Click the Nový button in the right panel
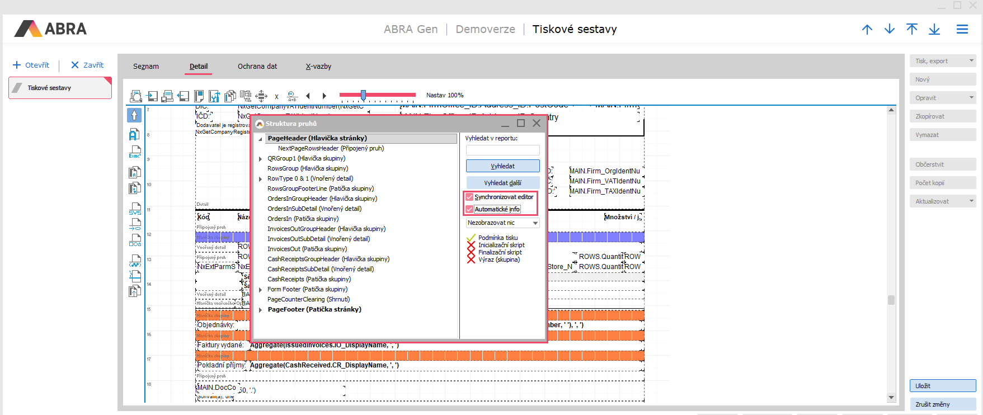 [x=943, y=79]
